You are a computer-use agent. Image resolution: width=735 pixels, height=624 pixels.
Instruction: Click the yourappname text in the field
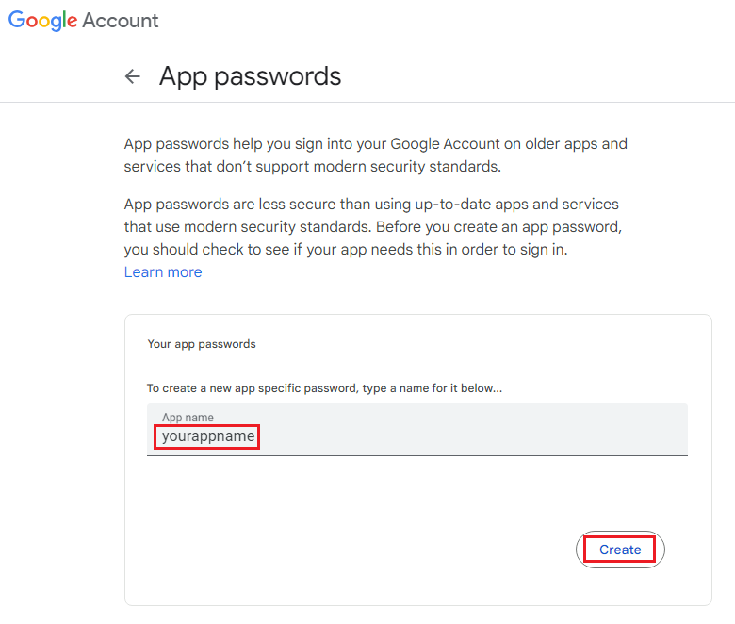click(208, 437)
